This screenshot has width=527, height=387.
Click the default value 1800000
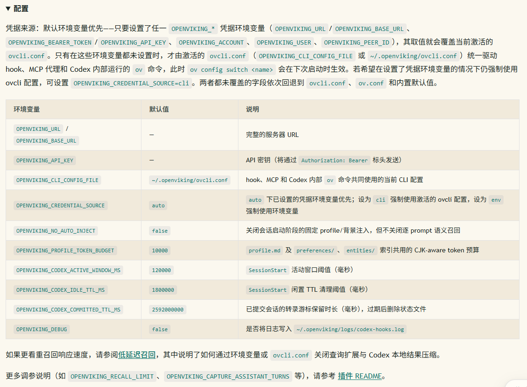click(163, 290)
